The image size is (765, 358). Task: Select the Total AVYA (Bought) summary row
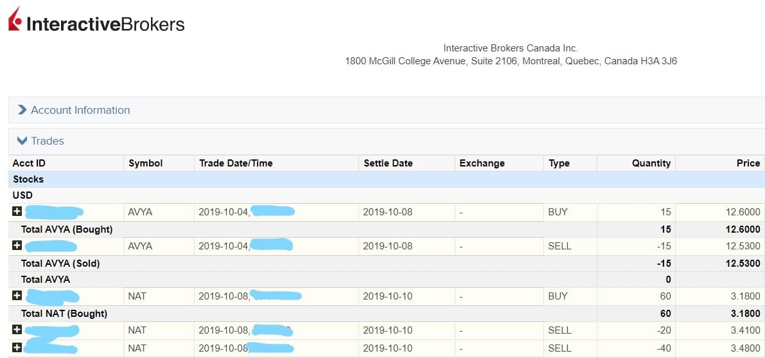(x=67, y=229)
